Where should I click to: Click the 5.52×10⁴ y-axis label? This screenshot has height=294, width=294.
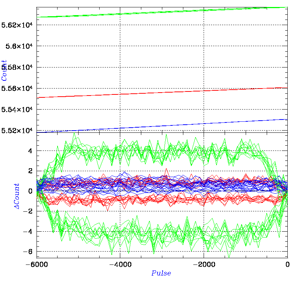pyautogui.click(x=17, y=130)
